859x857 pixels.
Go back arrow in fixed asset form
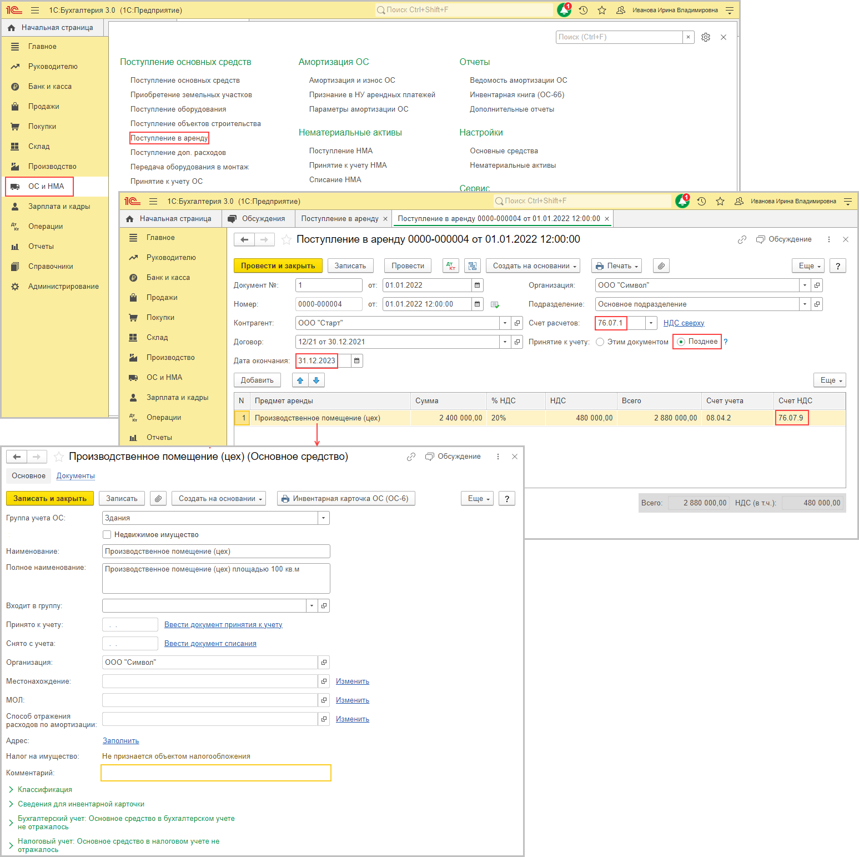click(x=17, y=457)
